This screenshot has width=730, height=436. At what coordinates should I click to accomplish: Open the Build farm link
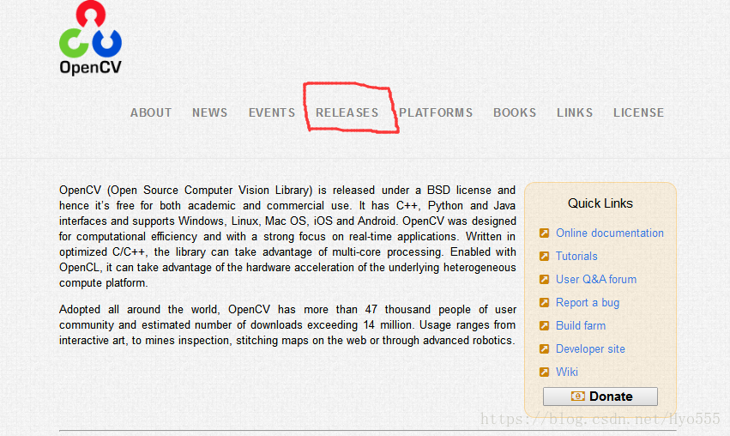[x=581, y=325]
